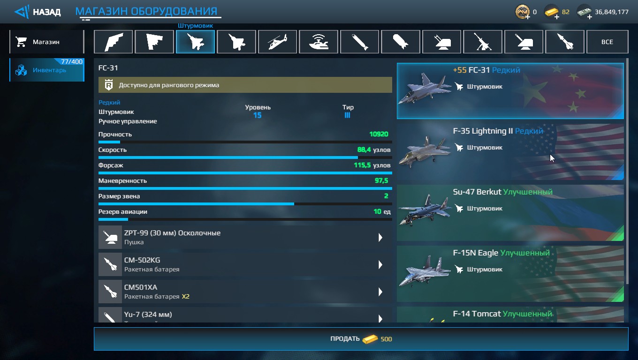
Task: Open the Магазин tab in sidebar
Action: tap(46, 42)
